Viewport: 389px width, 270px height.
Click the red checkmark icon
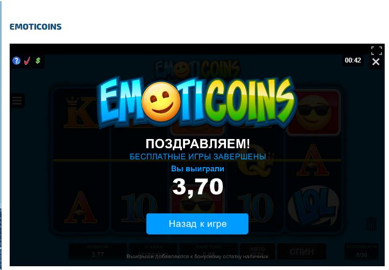27,60
